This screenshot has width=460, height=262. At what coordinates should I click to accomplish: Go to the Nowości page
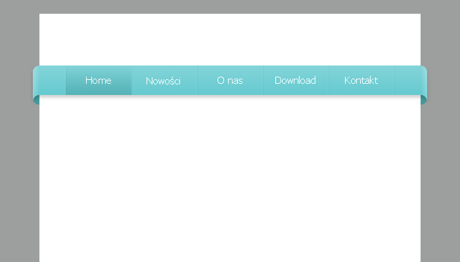pyautogui.click(x=164, y=81)
